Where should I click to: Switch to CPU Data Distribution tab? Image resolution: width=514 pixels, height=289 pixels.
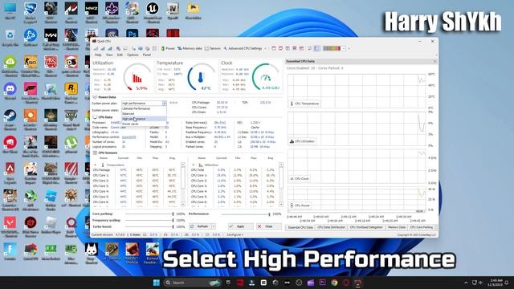[x=331, y=227]
